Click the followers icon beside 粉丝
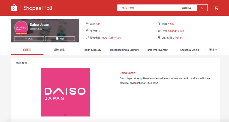 coord(159,24)
